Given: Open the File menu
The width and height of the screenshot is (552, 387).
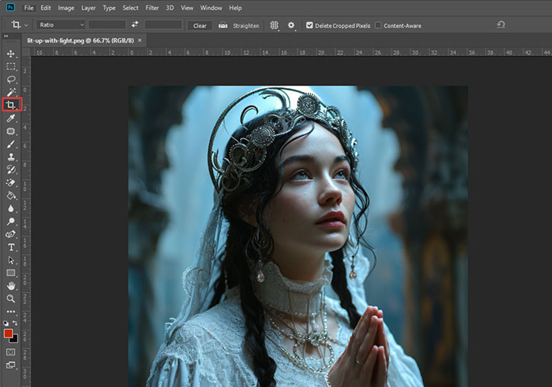Looking at the screenshot, I should (x=29, y=8).
